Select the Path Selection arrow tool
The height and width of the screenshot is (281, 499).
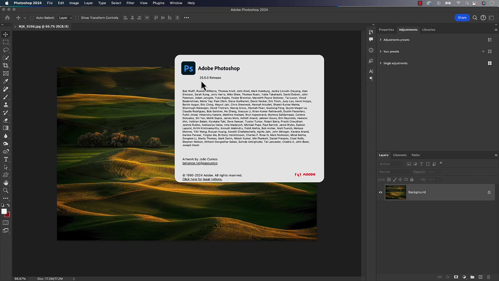[x=6, y=167]
